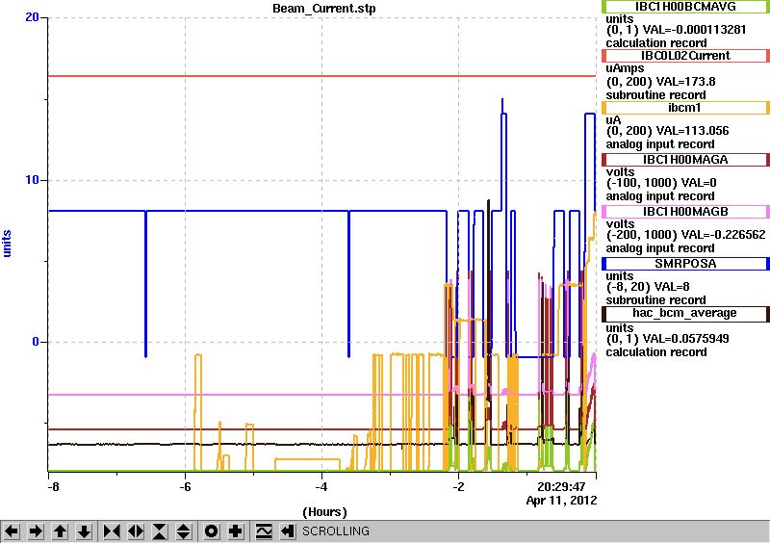
Task: Click the pan down arrow button
Action: tap(85, 531)
